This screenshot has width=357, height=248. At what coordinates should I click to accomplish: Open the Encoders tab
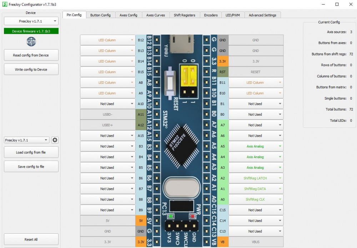coord(211,15)
